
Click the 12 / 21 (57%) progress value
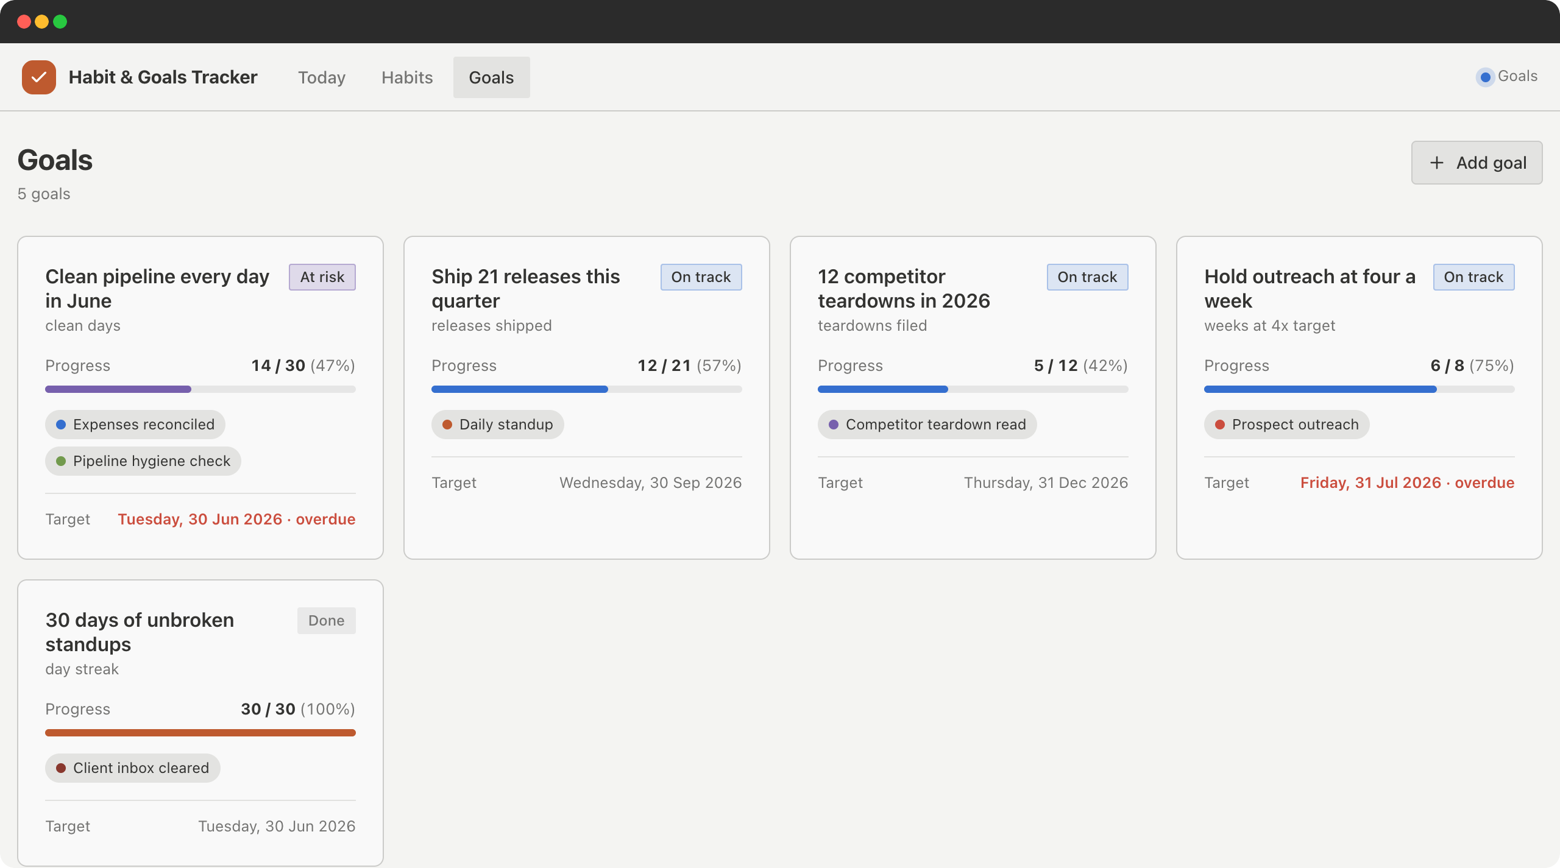(690, 365)
